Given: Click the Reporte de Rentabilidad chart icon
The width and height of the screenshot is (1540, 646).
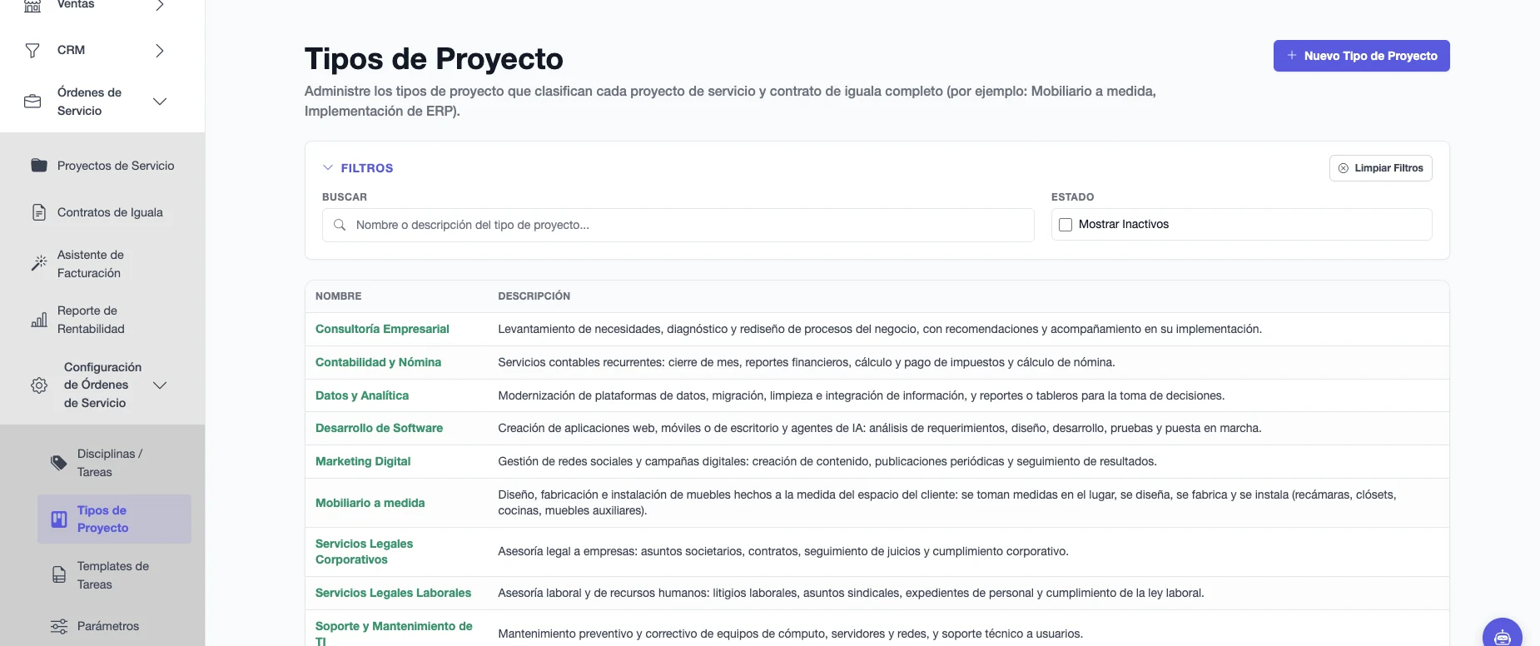Looking at the screenshot, I should tap(39, 320).
